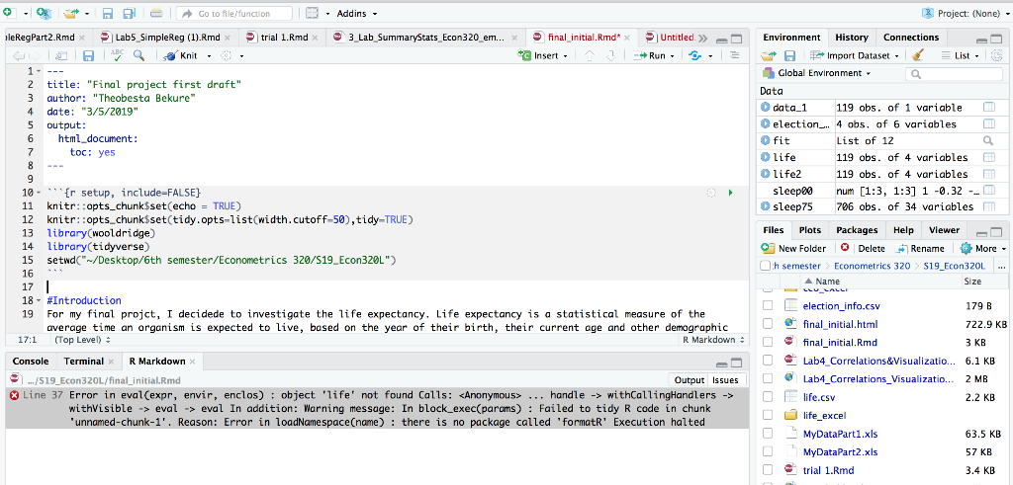Open the Connections tab
The height and width of the screenshot is (485, 1013).
coord(911,37)
